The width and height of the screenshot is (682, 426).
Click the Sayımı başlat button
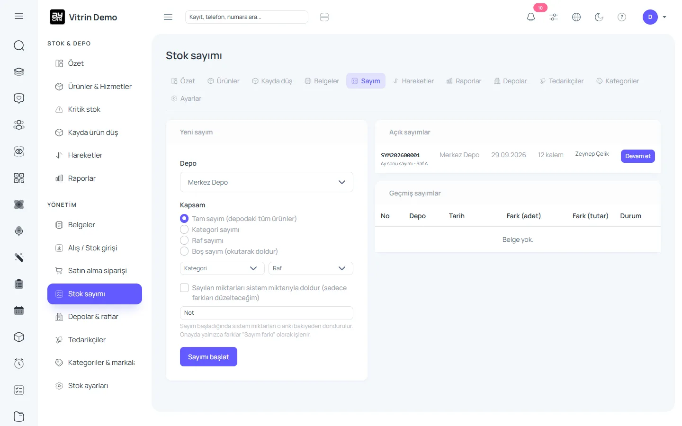pos(208,357)
